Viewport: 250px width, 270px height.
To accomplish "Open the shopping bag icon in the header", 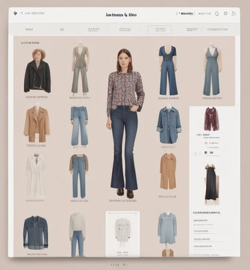I will click(x=217, y=13).
